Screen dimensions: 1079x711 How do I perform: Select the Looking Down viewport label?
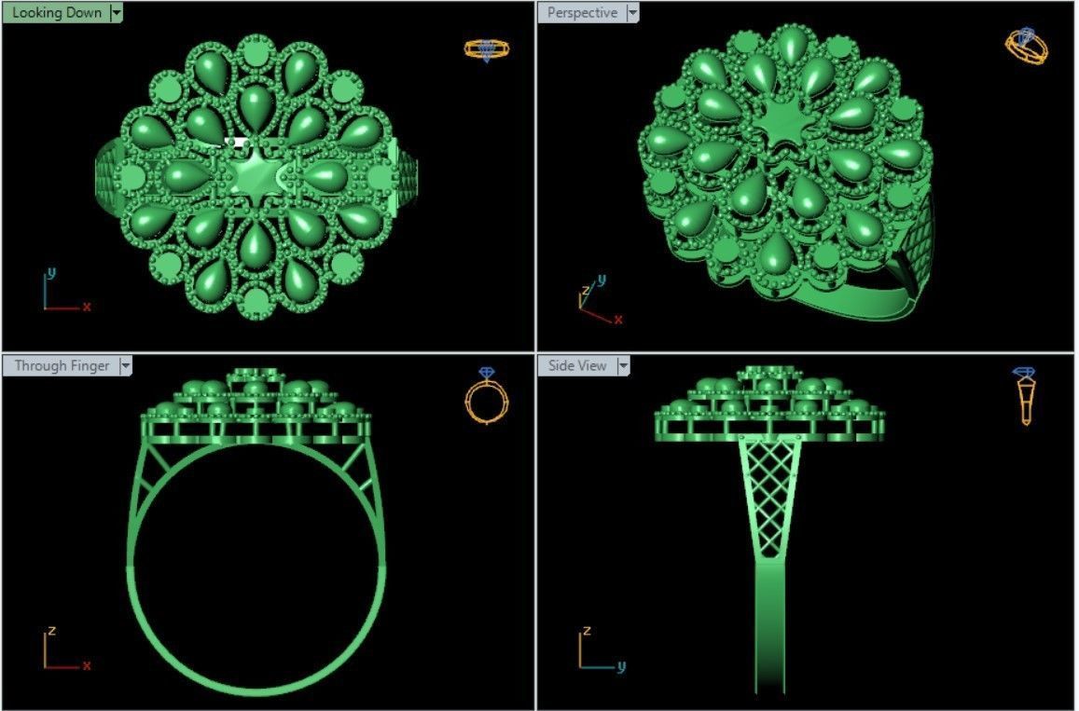pos(57,12)
